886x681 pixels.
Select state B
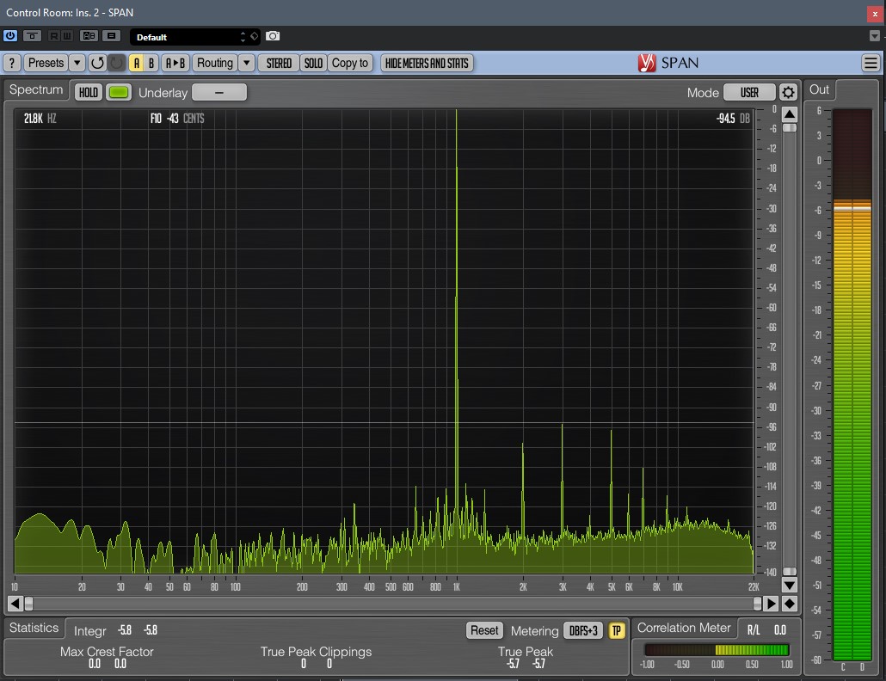coord(151,63)
